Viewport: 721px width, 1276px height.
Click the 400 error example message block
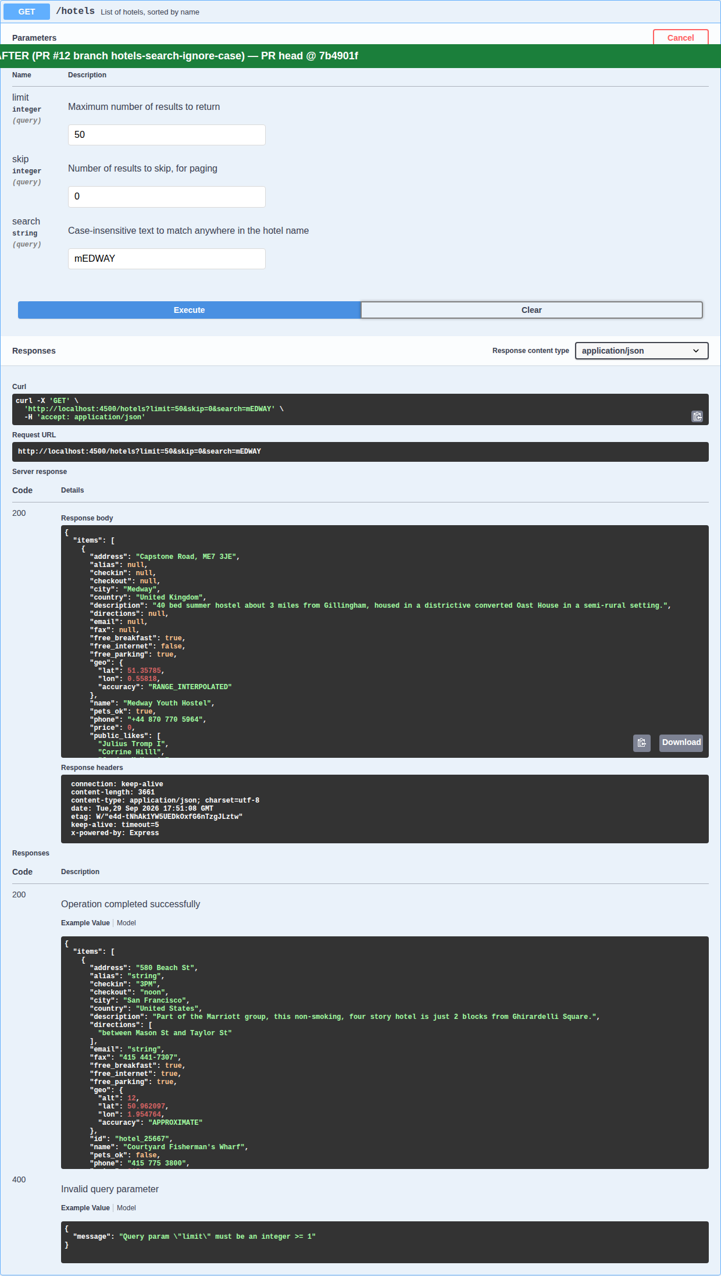[x=385, y=1242]
